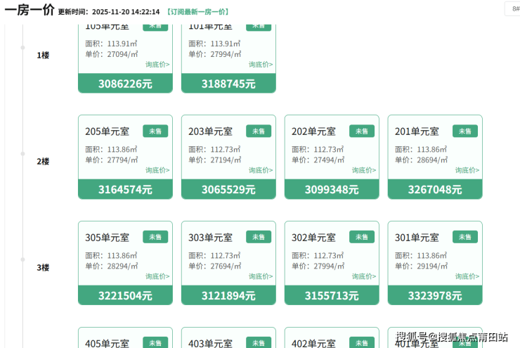Click the 3323978元 total price bar

(435, 295)
